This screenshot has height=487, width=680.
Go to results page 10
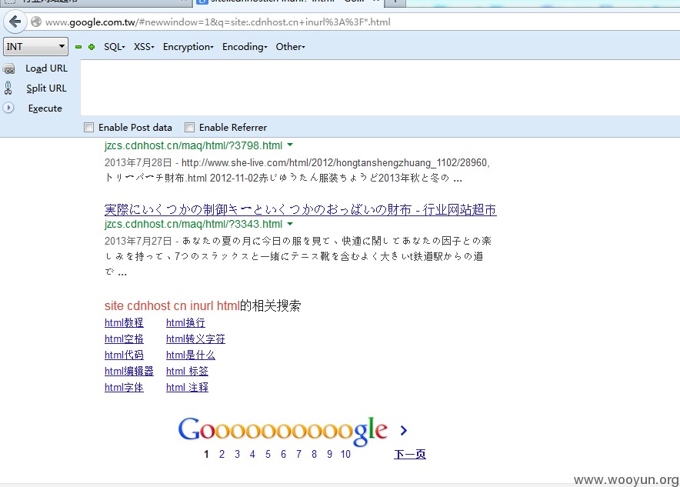point(345,454)
